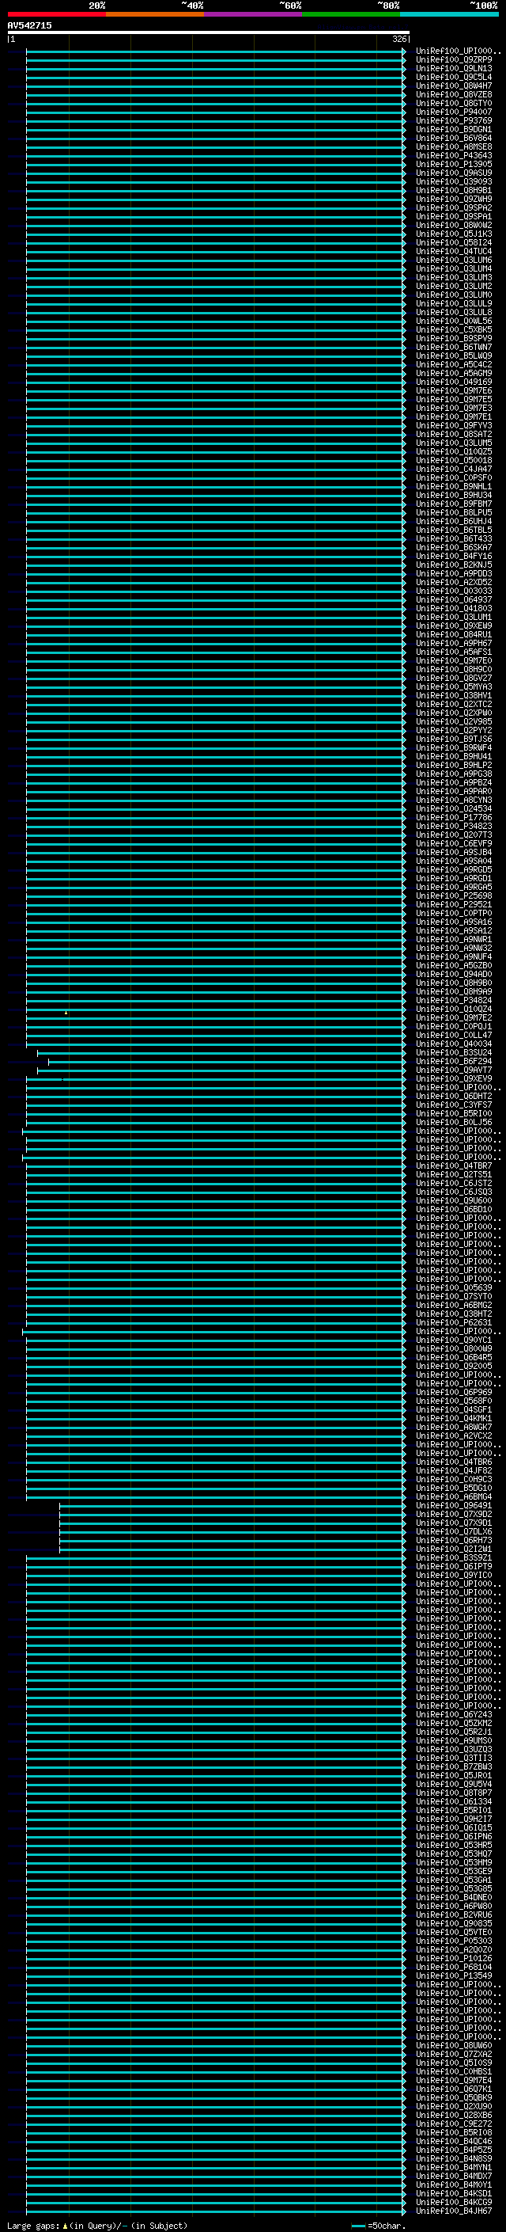Select the UniRef100_B3S9Z1 alignment label
This screenshot has width=506, height=2232.
454,1558
